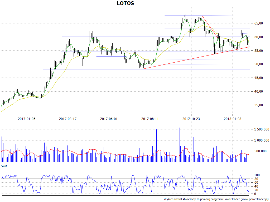Image resolution: width=270 pixels, height=202 pixels.
Task: Click the %R indicator panel label
Action: click(4, 166)
